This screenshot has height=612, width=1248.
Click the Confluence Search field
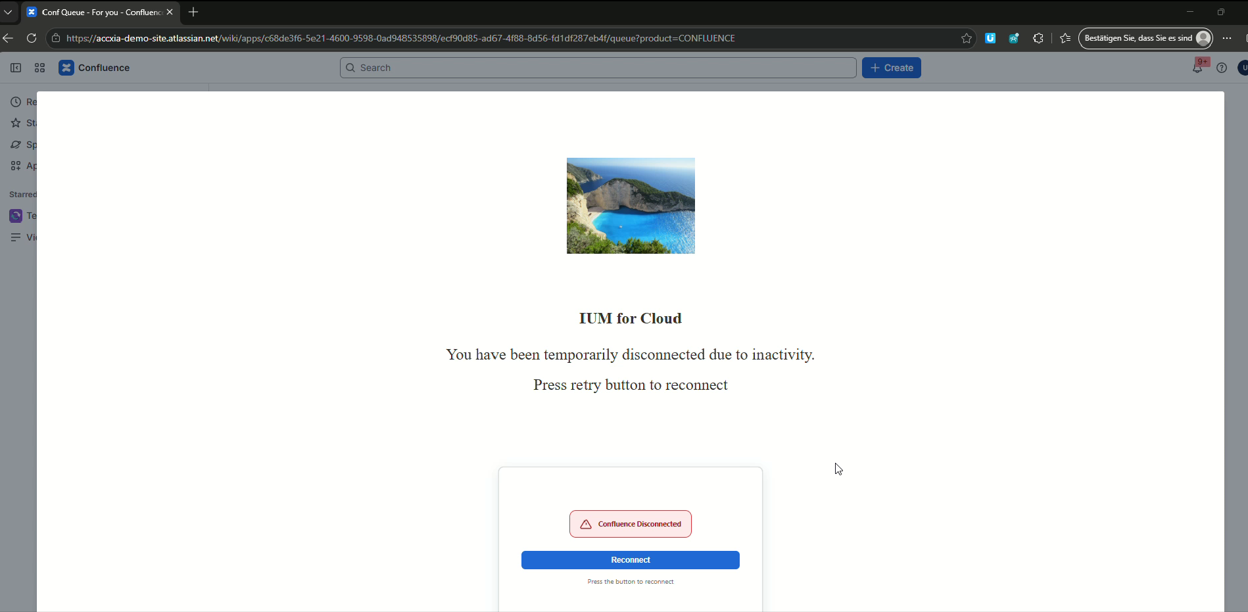coord(598,68)
